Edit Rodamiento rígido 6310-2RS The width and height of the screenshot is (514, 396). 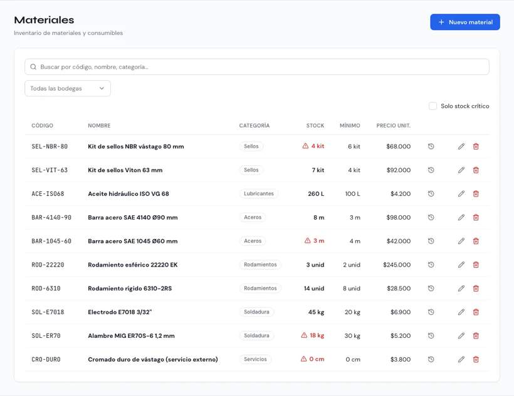(461, 288)
